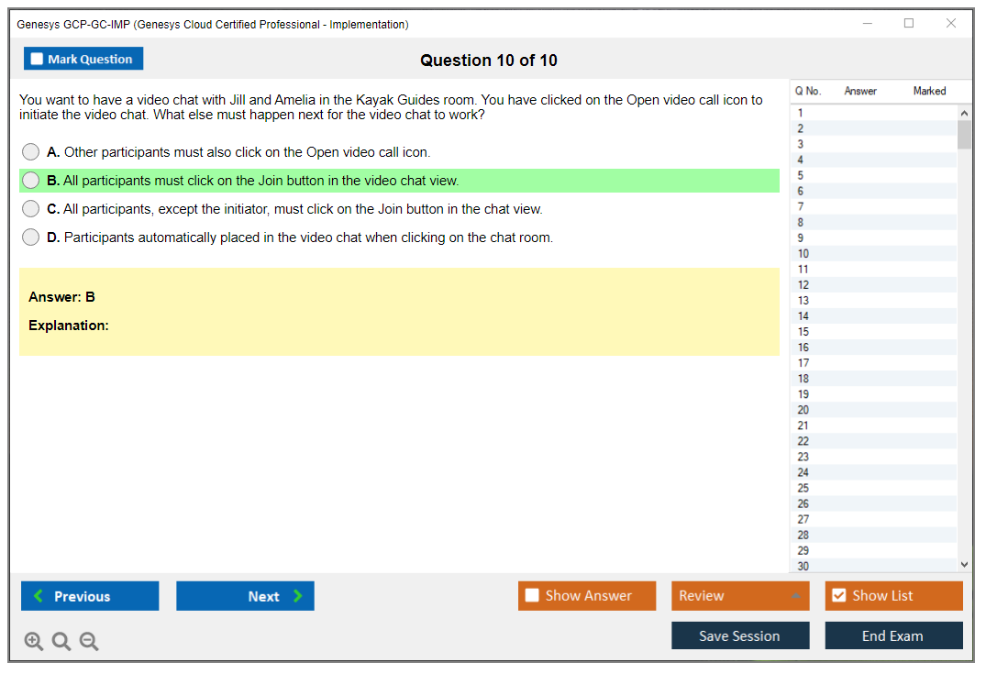Screen dimensions: 986x674
Task: Enable the Show Answer checkbox
Action: click(x=532, y=596)
